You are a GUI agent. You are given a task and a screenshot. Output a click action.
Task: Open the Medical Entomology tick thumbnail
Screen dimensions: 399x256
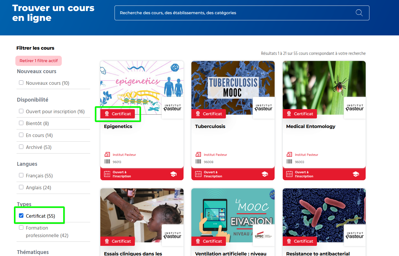click(324, 87)
